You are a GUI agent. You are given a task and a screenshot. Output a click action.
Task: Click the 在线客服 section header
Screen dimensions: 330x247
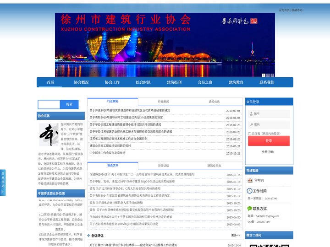269,171
